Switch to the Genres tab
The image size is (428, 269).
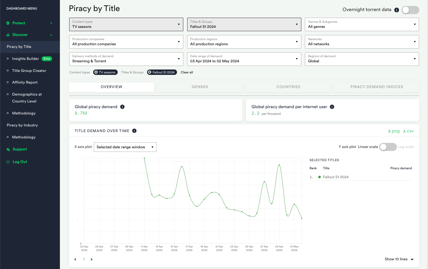pos(200,87)
